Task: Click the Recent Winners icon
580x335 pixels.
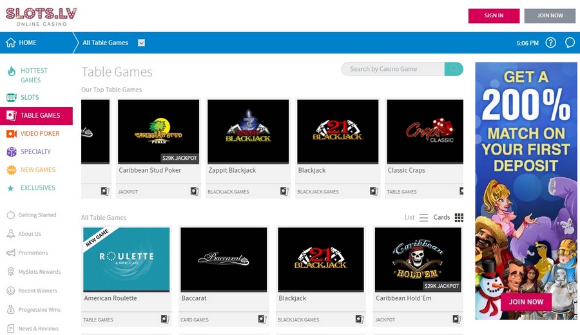Action: (x=11, y=291)
